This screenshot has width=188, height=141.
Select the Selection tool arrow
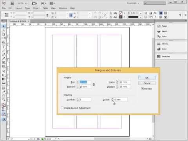click(4, 27)
